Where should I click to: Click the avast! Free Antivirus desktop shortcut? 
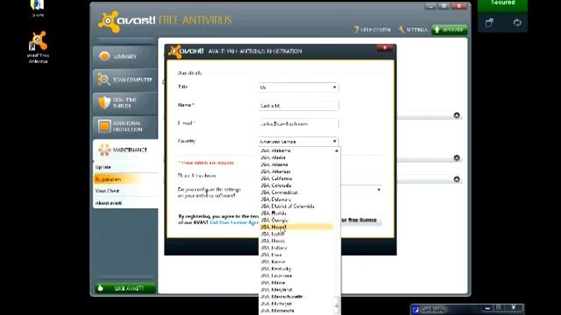[x=38, y=47]
